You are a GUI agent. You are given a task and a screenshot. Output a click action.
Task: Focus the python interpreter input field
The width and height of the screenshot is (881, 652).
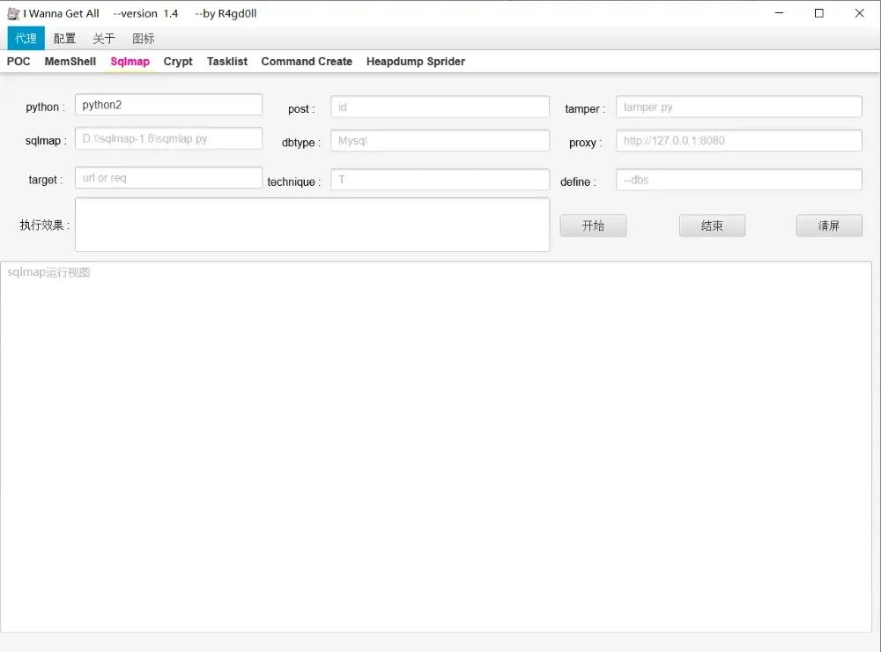pyautogui.click(x=168, y=105)
